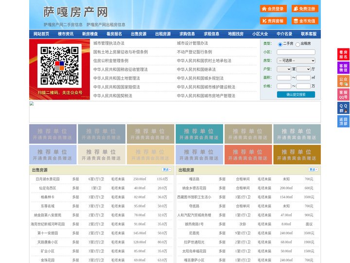Open the QQ群 floating sidebar icon
The image size is (350, 263).
tap(343, 108)
